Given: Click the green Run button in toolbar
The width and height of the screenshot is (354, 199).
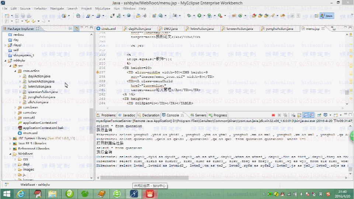Looking at the screenshot, I should [x=199, y=15].
